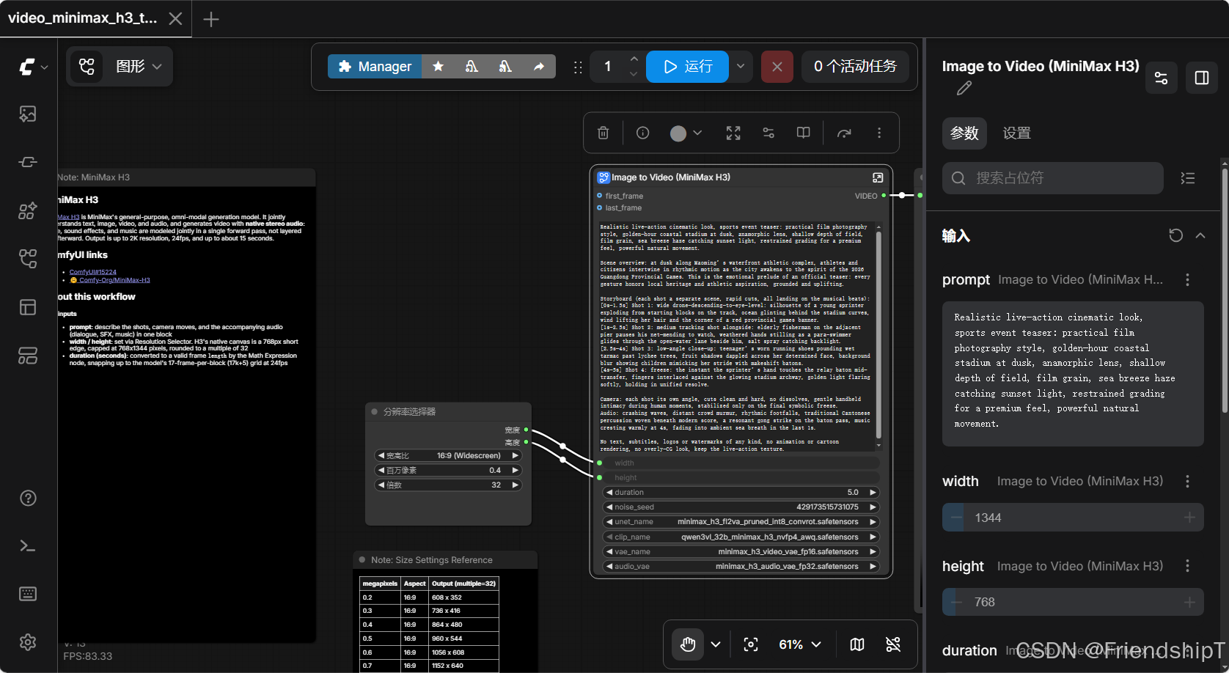The height and width of the screenshot is (673, 1229).
Task: Click the expand arrows icon in selection toolbar
Action: tap(733, 133)
